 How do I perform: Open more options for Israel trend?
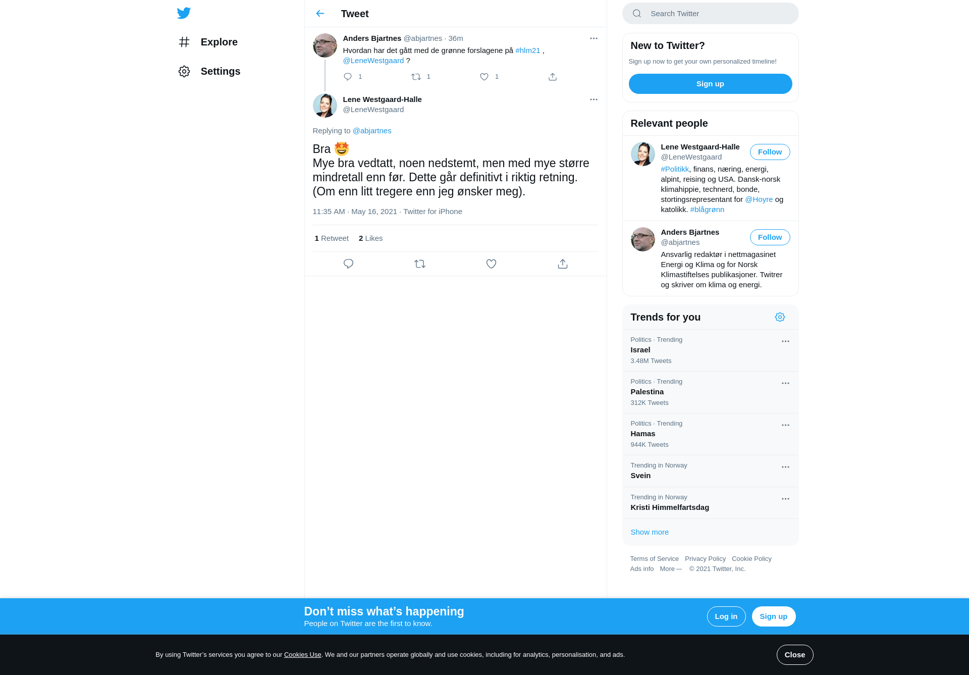pyautogui.click(x=785, y=341)
